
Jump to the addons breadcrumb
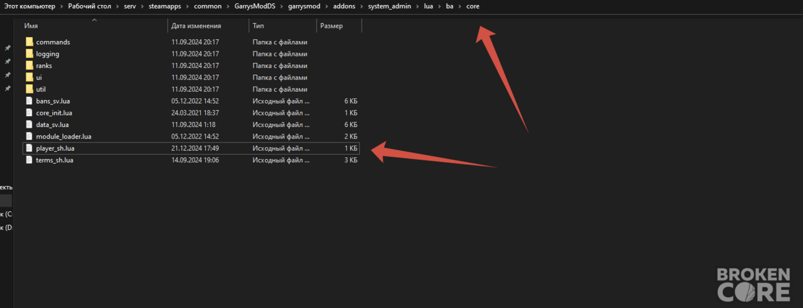tap(344, 6)
